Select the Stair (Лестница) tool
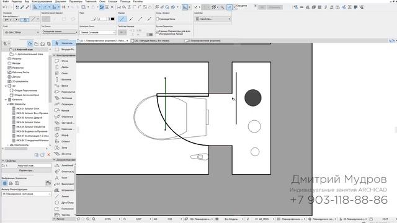Screen dimensions: 397x223 tap(65, 98)
